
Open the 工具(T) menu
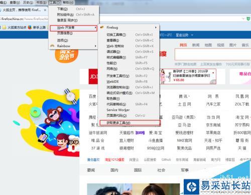coord(55,3)
